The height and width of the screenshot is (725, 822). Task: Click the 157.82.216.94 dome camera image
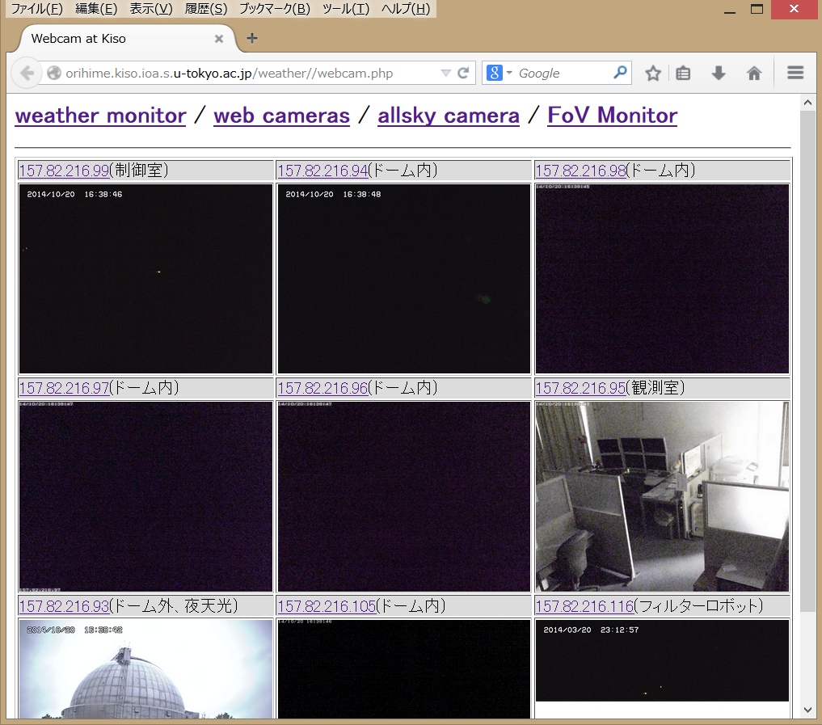coord(403,278)
